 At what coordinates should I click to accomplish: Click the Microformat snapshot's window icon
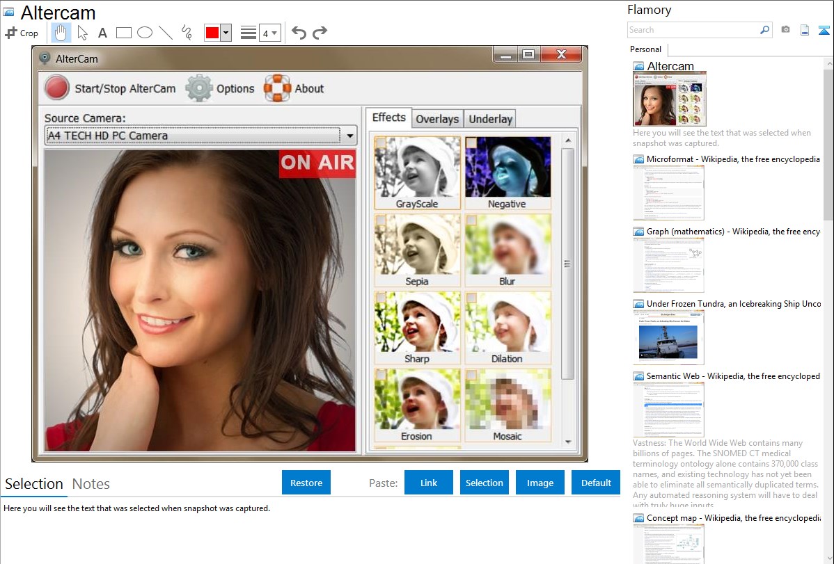pyautogui.click(x=638, y=159)
